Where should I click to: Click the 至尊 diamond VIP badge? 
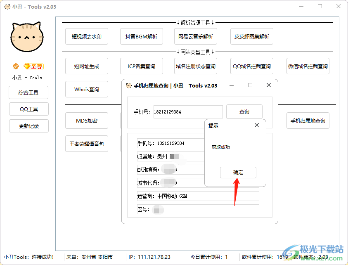coord(34,66)
